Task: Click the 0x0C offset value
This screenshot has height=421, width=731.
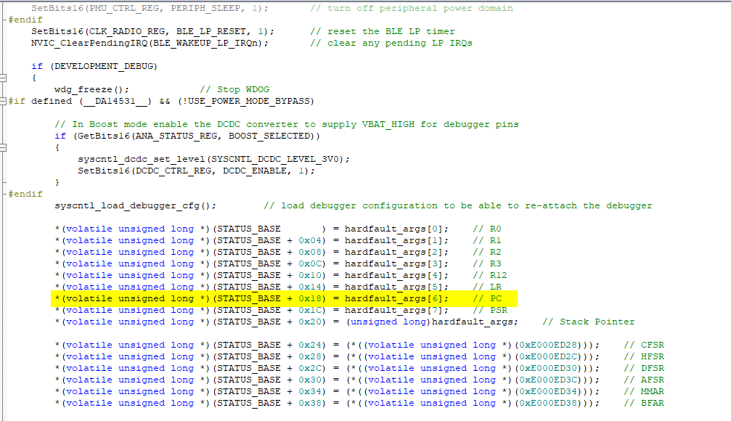Action: 310,264
